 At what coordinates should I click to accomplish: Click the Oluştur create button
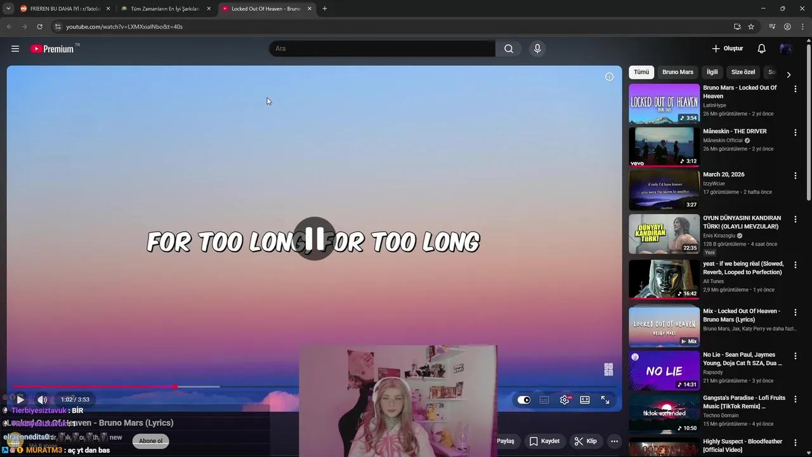coord(727,49)
